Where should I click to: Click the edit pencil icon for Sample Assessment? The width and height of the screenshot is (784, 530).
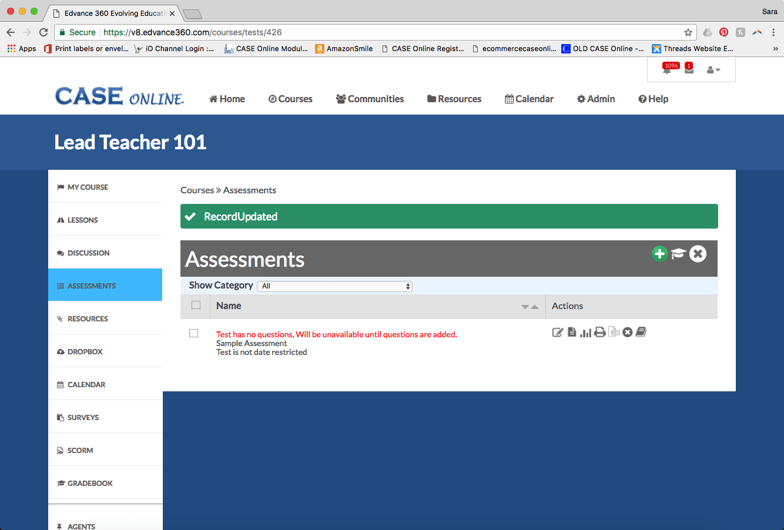click(x=558, y=333)
